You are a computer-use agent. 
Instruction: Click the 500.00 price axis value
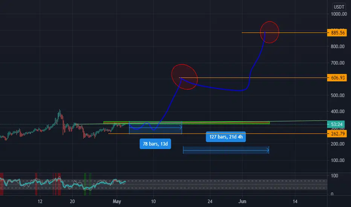[x=337, y=95]
